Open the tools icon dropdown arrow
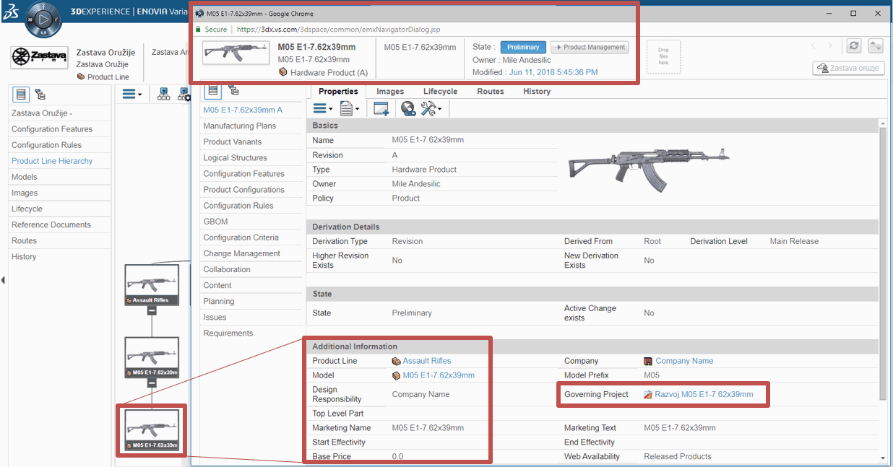 click(x=440, y=109)
